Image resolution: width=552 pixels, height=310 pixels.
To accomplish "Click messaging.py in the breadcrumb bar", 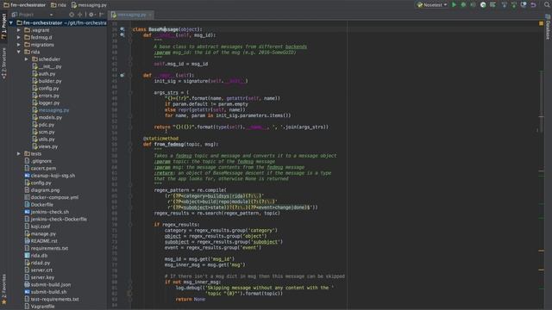I will click(x=89, y=5).
